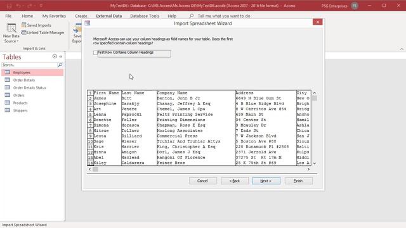Select the Products table icon
This screenshot has width=406, height=228.
8,103
